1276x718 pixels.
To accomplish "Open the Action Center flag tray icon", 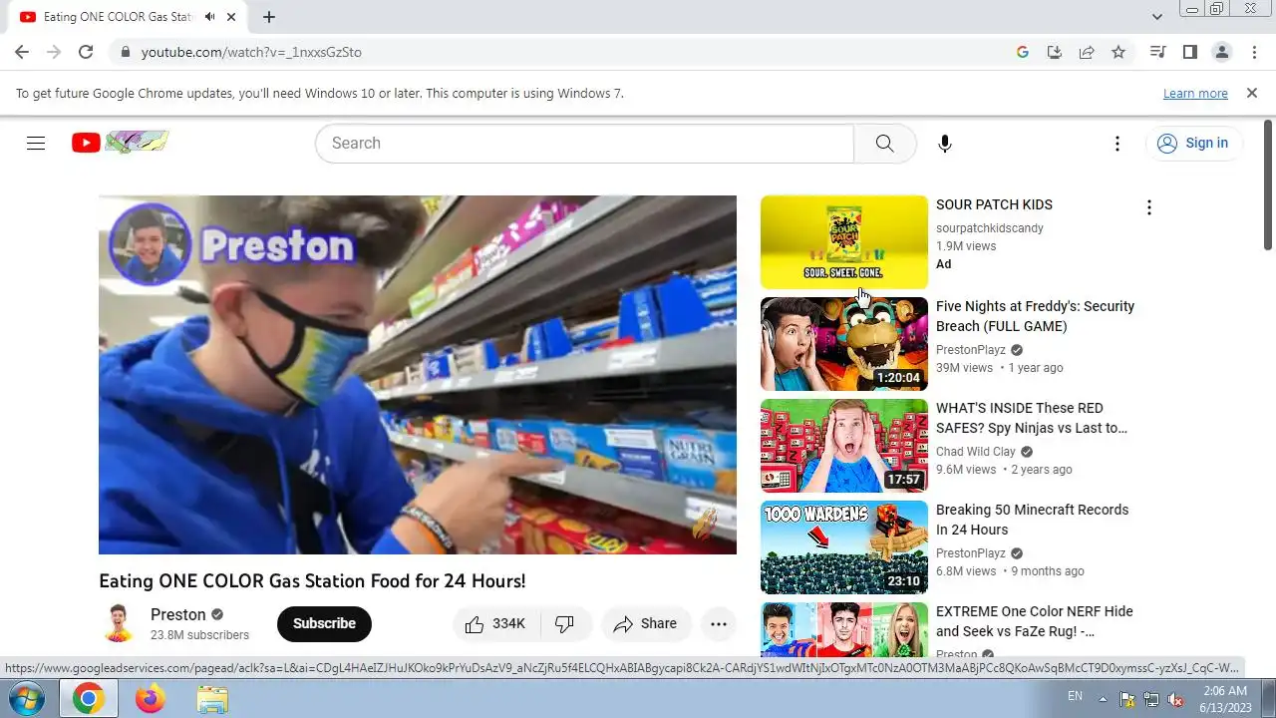I will [1127, 699].
